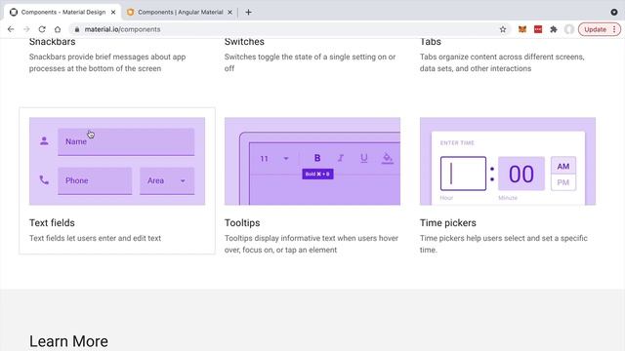Screen dimensions: 625x351
Task: Click the Text fields description text
Action: pyautogui.click(x=95, y=238)
